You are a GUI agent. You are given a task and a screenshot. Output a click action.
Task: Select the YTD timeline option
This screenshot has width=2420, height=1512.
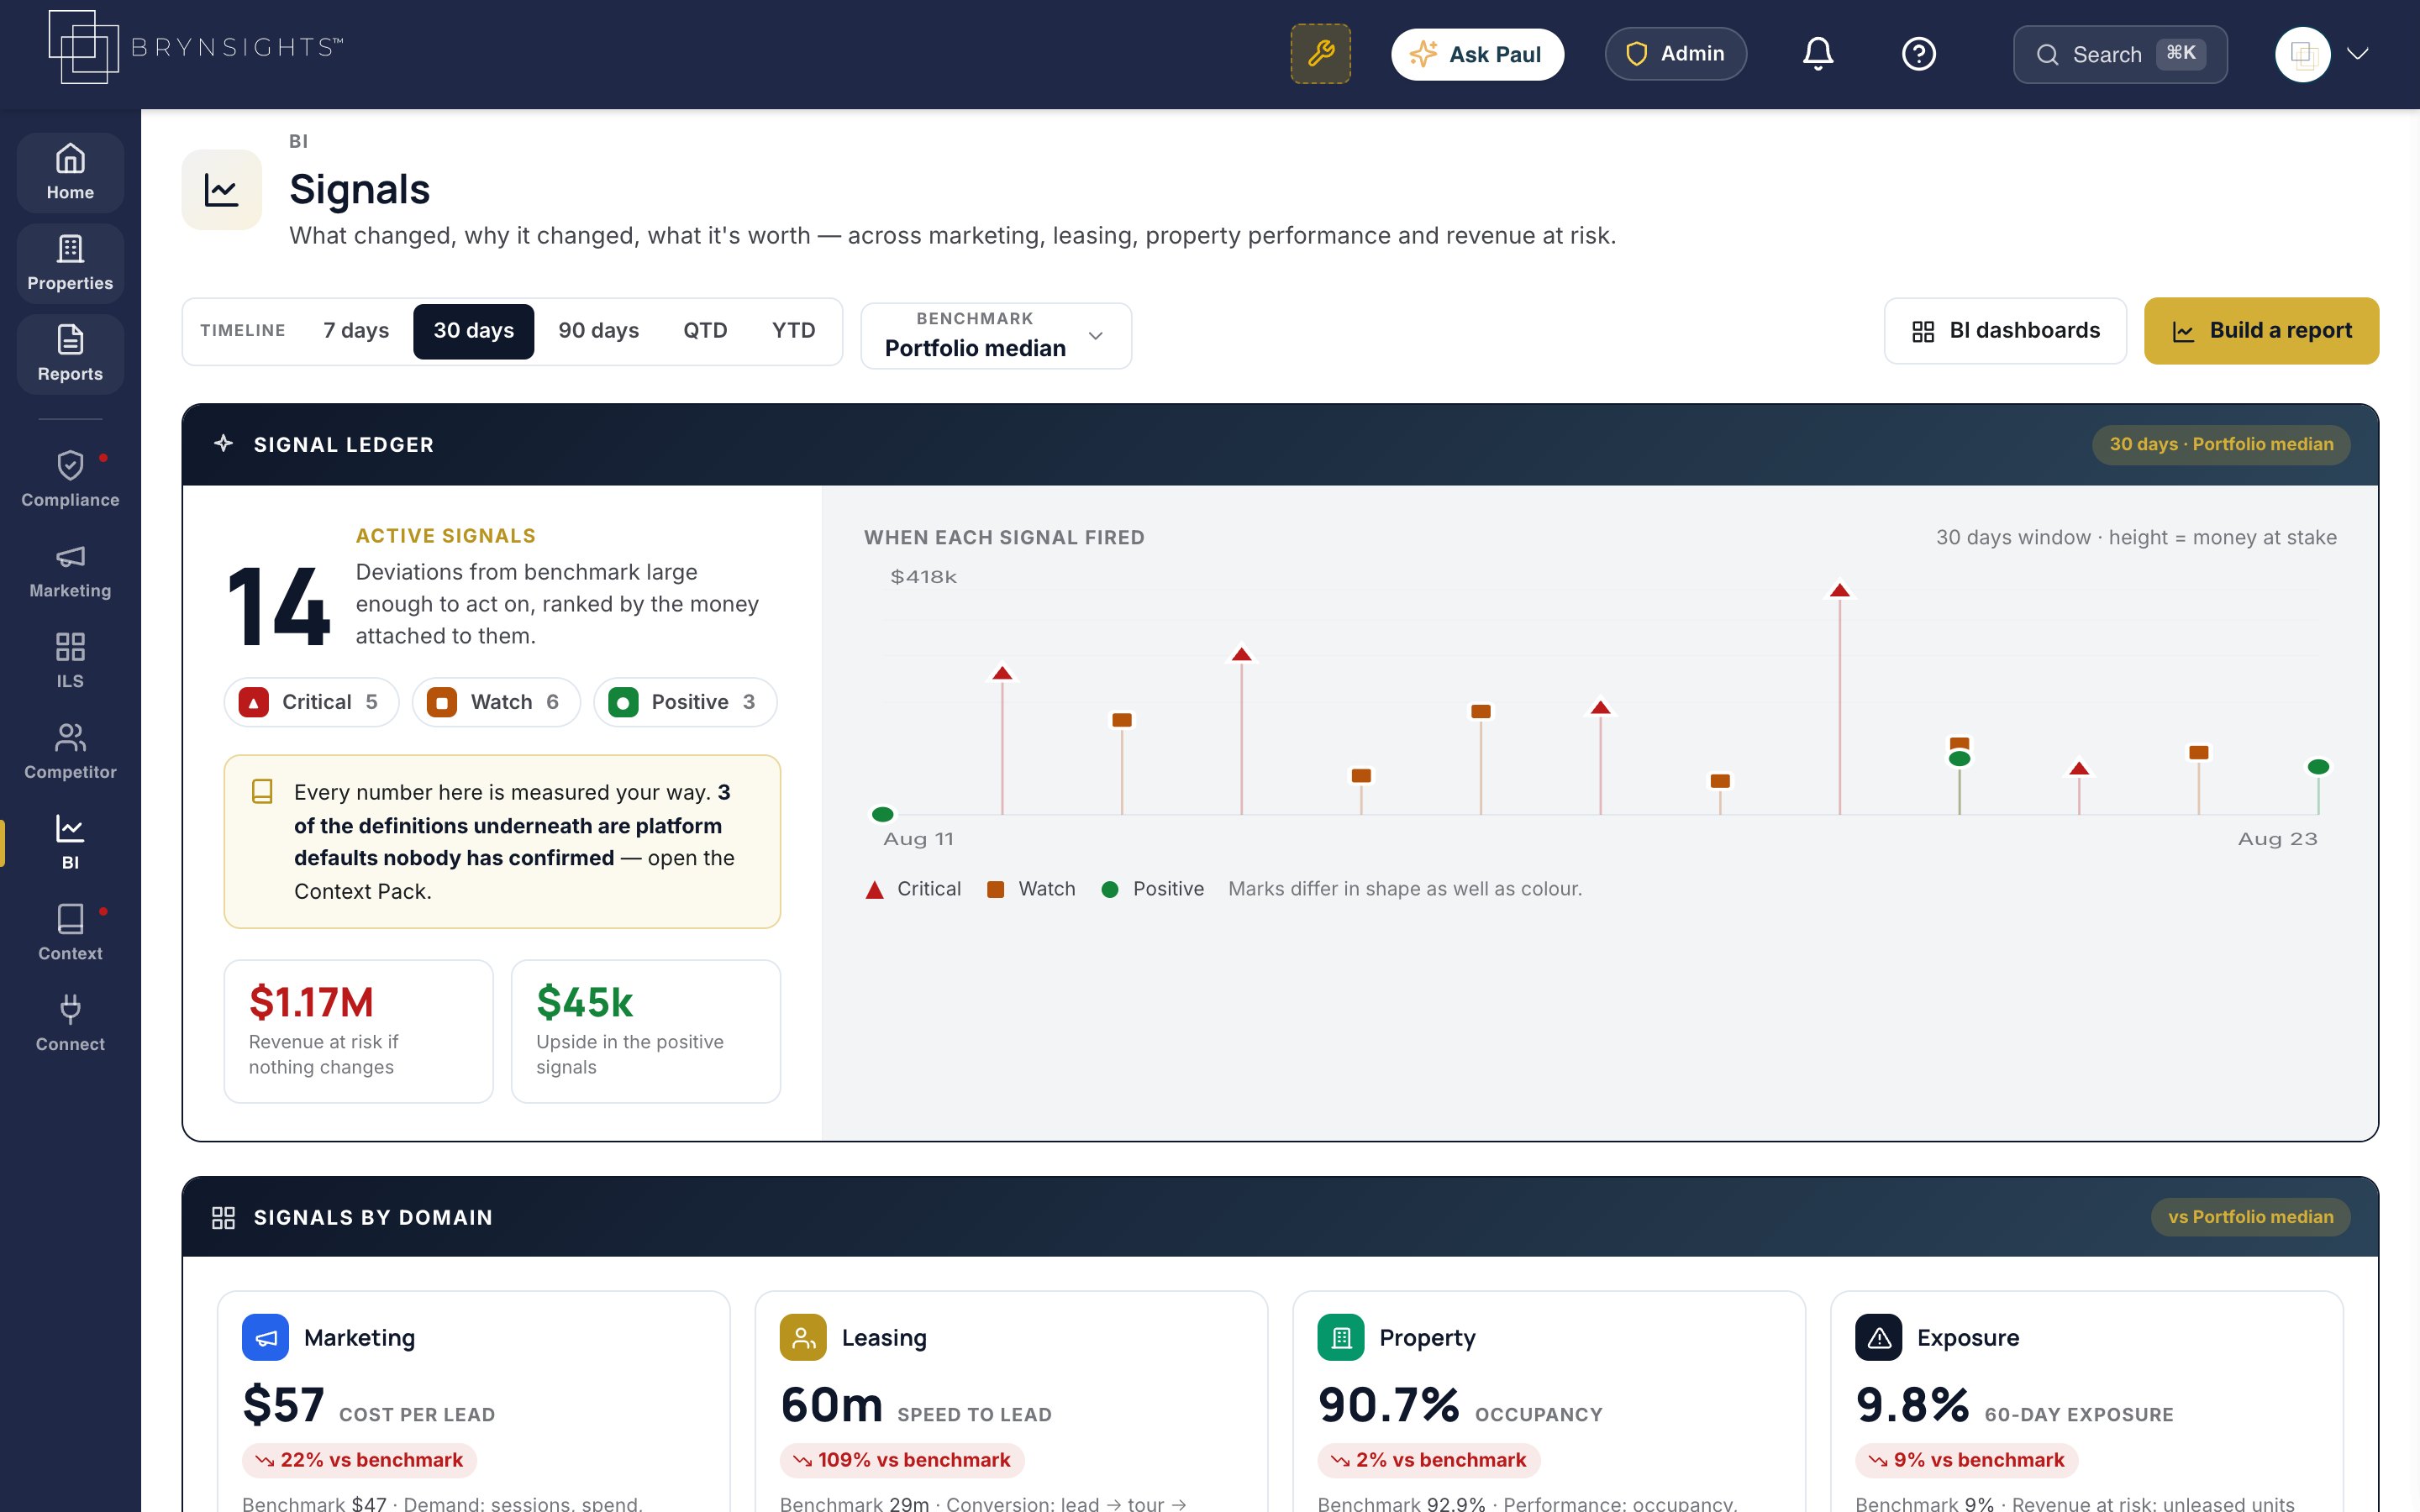click(793, 331)
